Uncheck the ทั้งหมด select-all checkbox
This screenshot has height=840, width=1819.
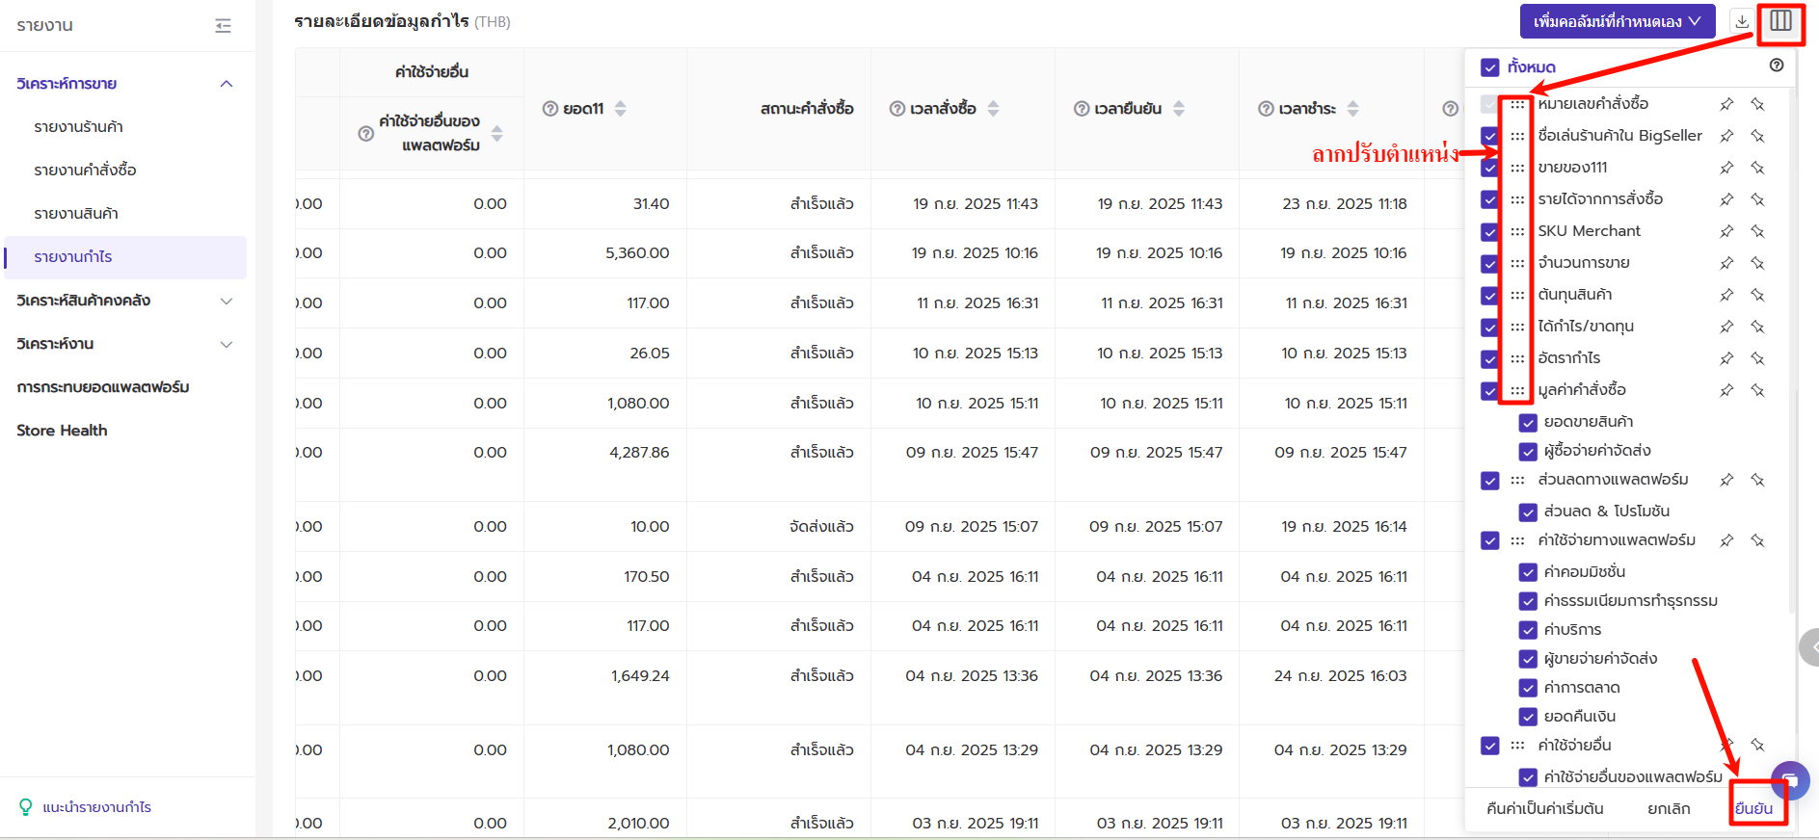click(1489, 67)
